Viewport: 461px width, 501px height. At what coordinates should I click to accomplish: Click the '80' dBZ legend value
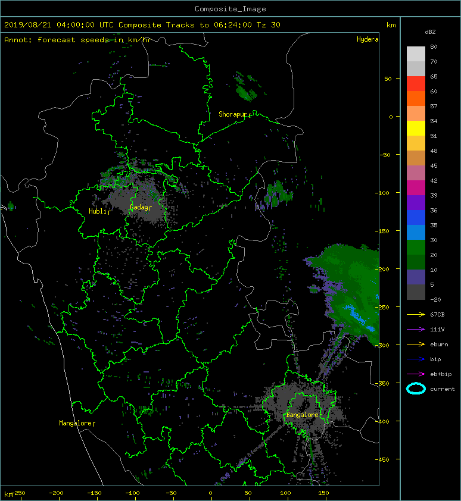pyautogui.click(x=434, y=46)
